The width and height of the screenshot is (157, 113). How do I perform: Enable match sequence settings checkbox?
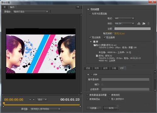point(90,13)
